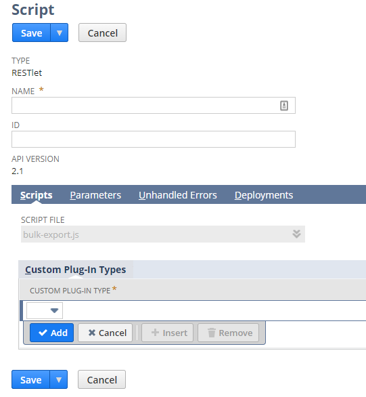Click the double-chevron icon in Script File
Screen dimensions: 366x397
tap(296, 234)
